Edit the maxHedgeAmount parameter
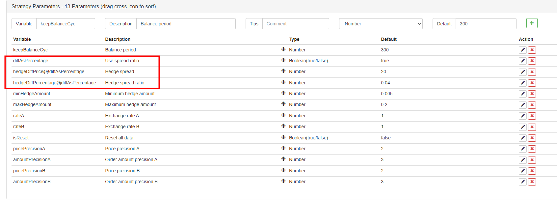The image size is (557, 201). pos(522,105)
